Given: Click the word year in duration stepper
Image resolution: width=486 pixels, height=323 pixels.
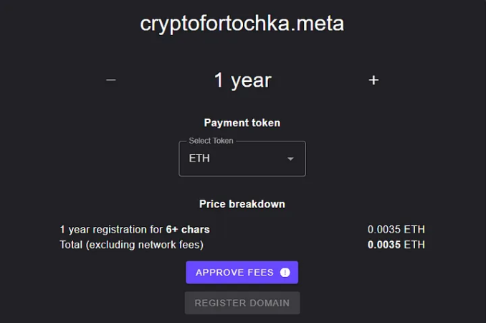Looking at the screenshot, I should pyautogui.click(x=251, y=81).
